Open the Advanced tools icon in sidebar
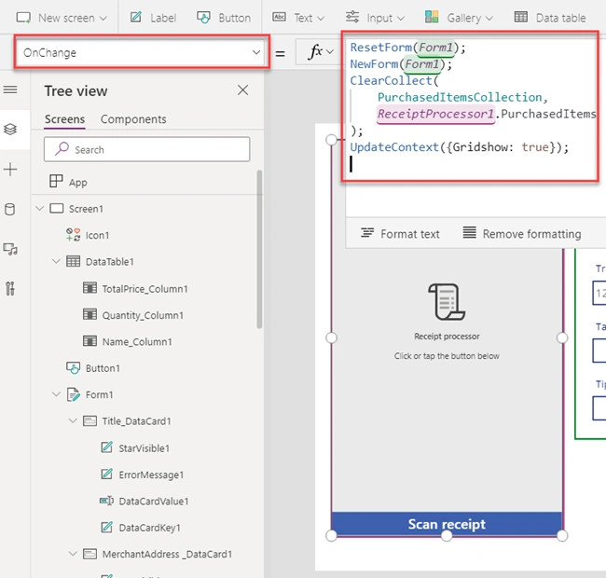Image resolution: width=606 pixels, height=578 pixels. coord(10,289)
